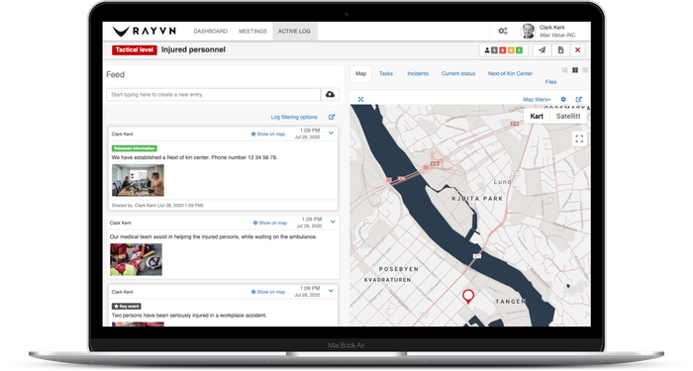
Task: Switch to the Tasks tab
Action: [x=386, y=74]
